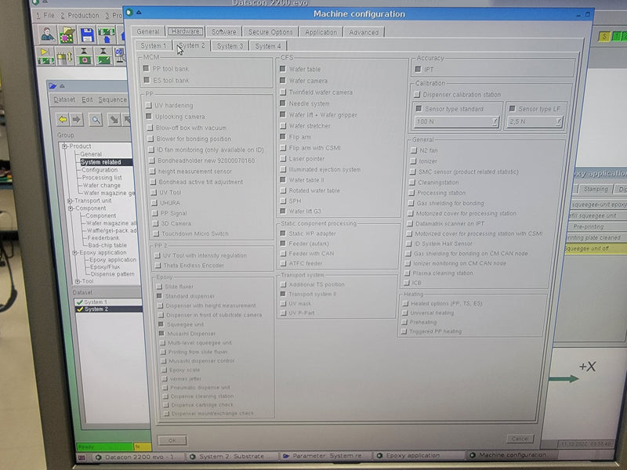Screen dimensions: 627x470
Task: Switch to the Application tab
Action: tap(321, 32)
